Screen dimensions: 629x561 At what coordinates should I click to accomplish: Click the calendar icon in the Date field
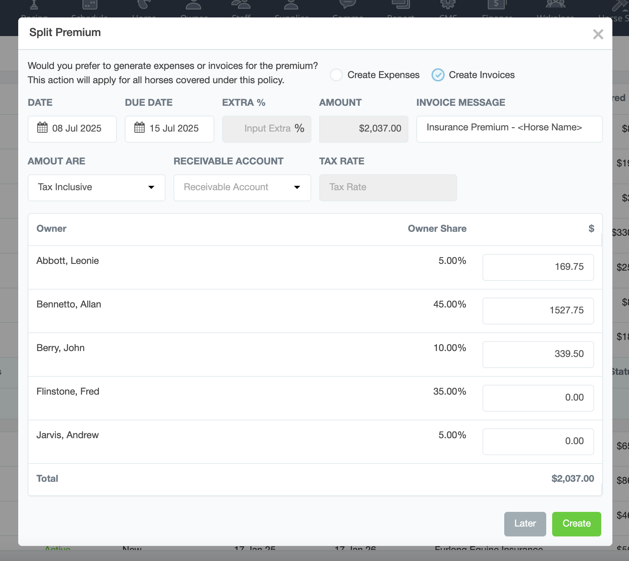pos(42,128)
